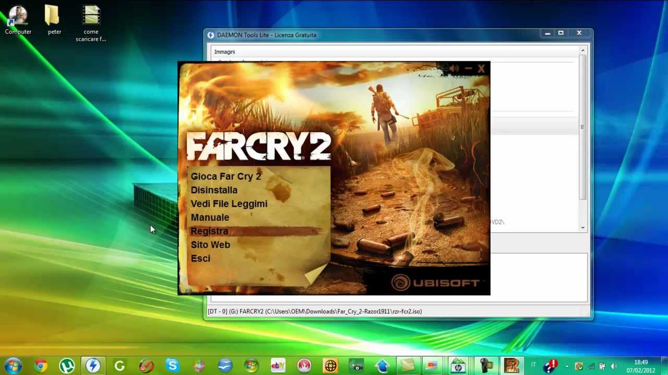The image size is (668, 375).
Task: Show hidden system tray icons
Action: point(567,366)
